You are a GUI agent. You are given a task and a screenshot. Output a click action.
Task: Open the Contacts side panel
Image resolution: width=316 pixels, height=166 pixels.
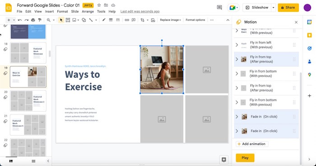pos(309,62)
